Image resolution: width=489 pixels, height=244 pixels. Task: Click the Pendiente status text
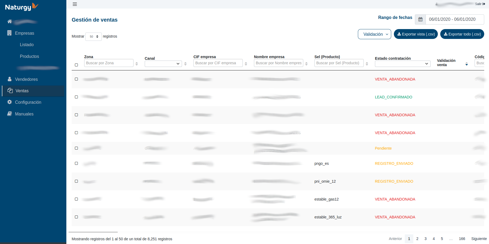click(383, 148)
